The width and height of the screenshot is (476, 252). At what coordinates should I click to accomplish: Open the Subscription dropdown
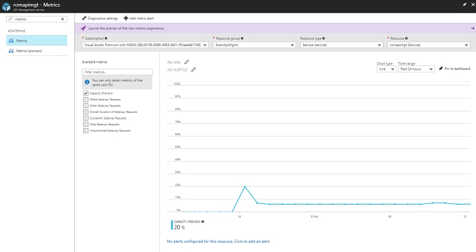145,45
